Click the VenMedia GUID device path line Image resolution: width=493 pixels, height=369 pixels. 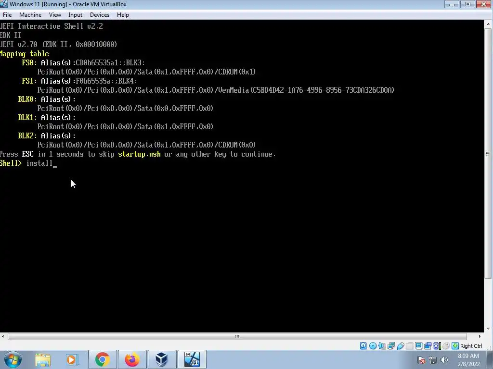coord(216,90)
